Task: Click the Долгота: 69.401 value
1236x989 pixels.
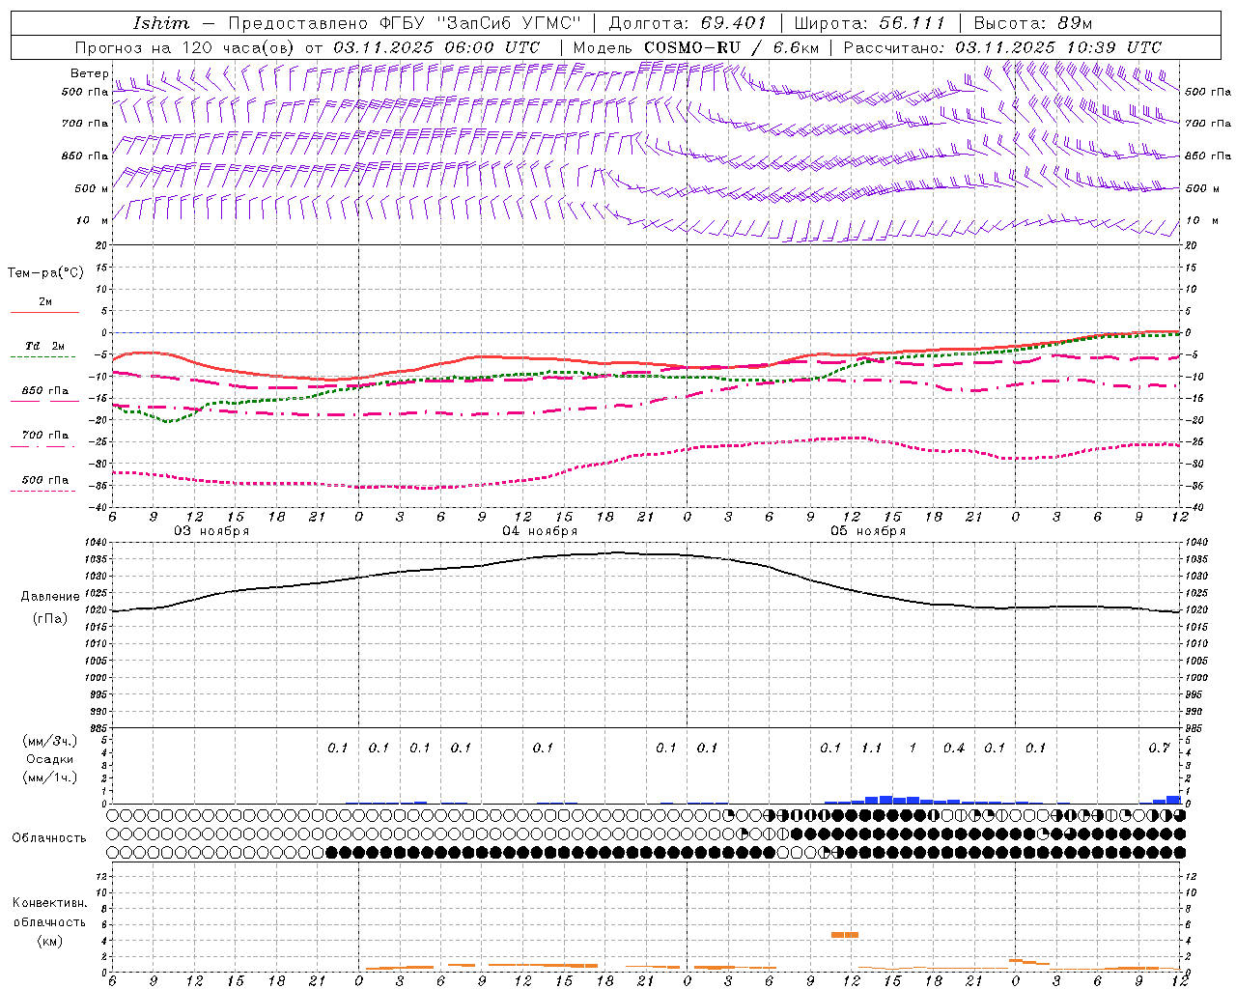Action: (688, 23)
